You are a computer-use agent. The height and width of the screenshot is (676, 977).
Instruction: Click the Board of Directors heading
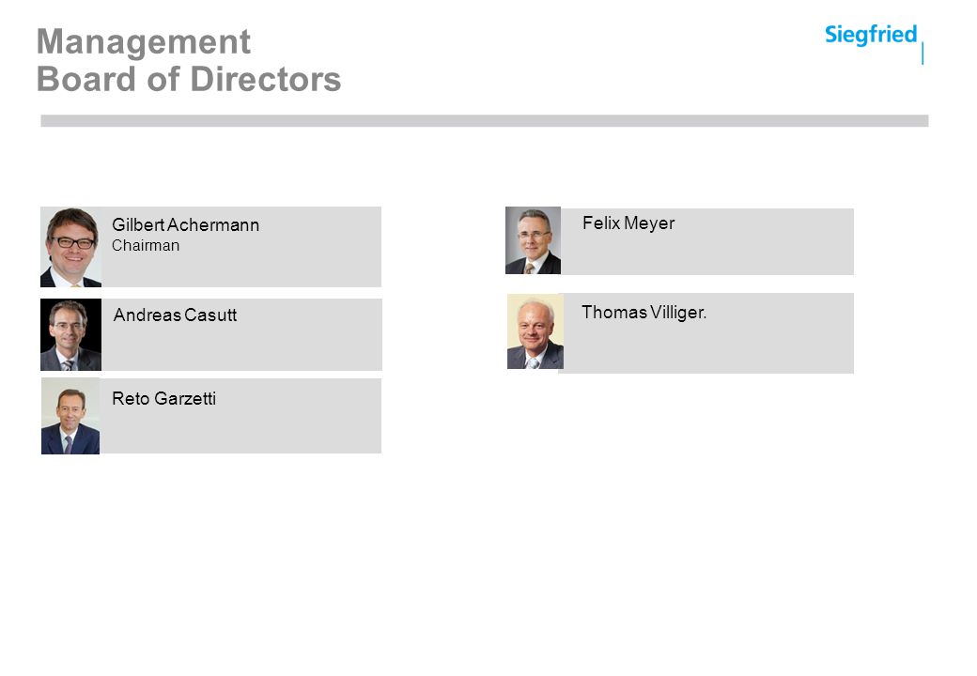(x=189, y=79)
